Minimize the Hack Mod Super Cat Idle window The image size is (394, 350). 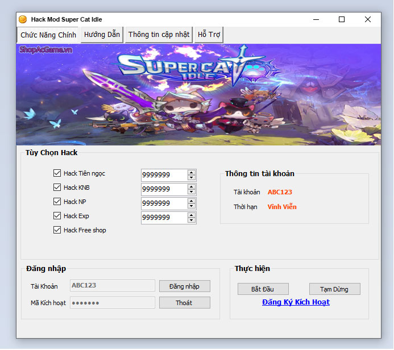tap(316, 19)
